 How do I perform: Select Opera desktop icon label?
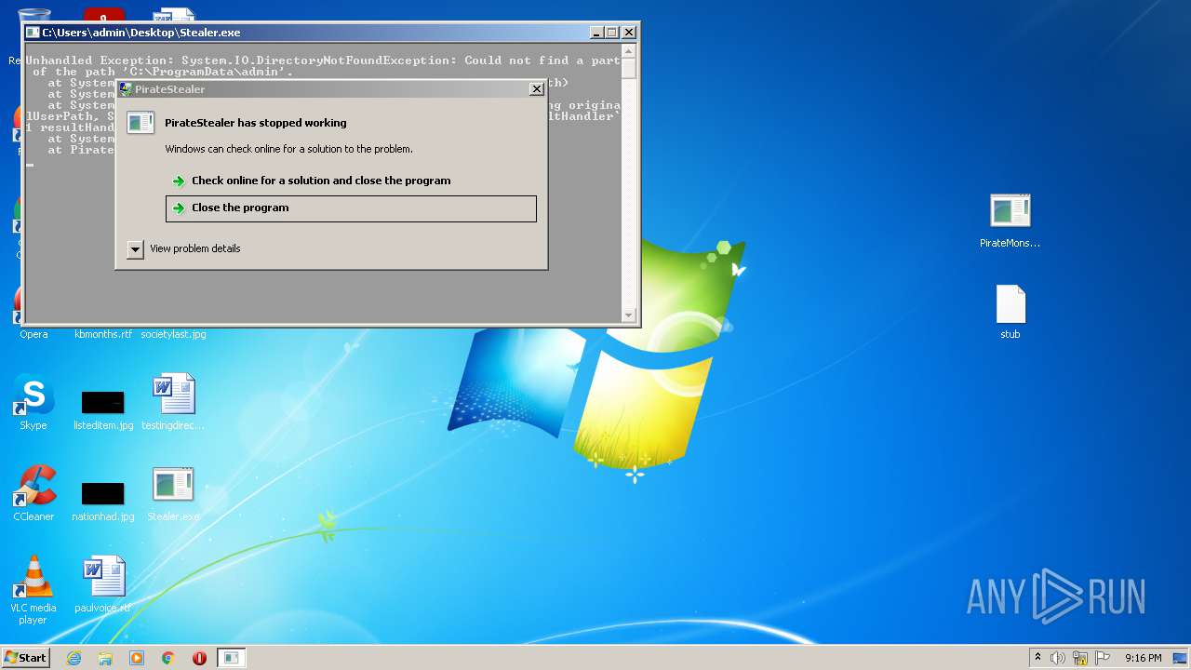pos(33,334)
